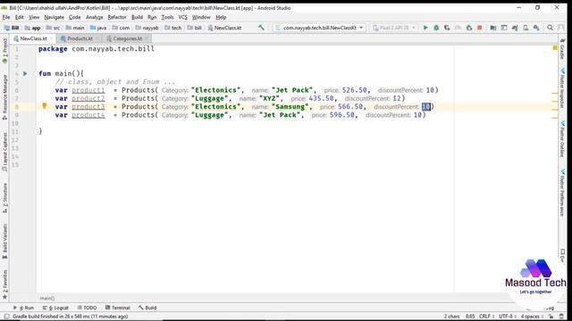Open the Edit menu
Image resolution: width=572 pixels, height=321 pixels.
tap(19, 17)
